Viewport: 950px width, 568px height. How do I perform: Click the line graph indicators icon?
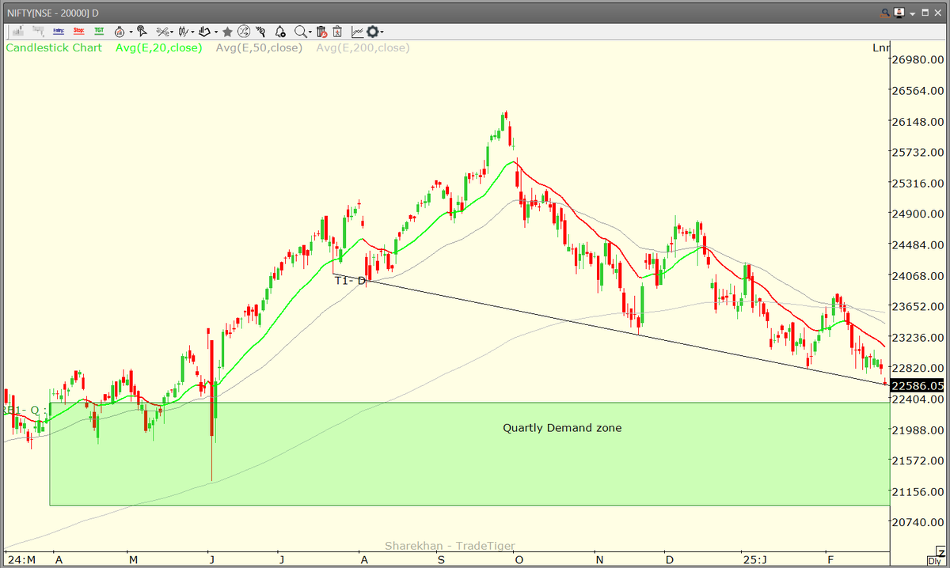pyautogui.click(x=358, y=32)
